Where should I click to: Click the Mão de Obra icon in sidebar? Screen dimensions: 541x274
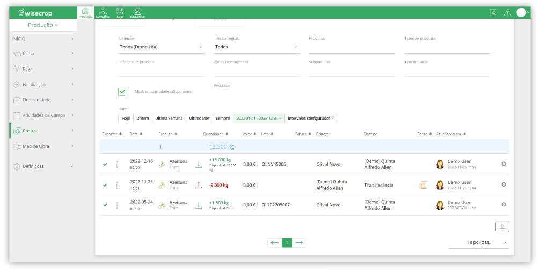coord(17,146)
